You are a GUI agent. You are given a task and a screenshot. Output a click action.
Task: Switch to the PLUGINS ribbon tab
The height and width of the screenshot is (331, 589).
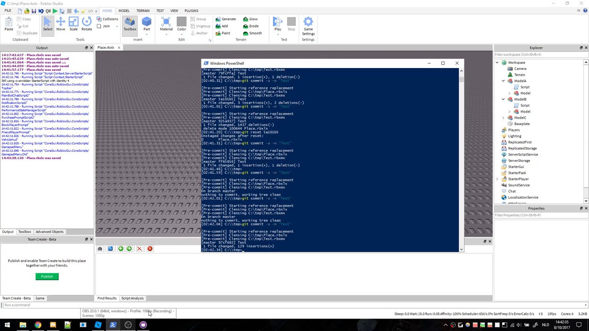coord(191,11)
